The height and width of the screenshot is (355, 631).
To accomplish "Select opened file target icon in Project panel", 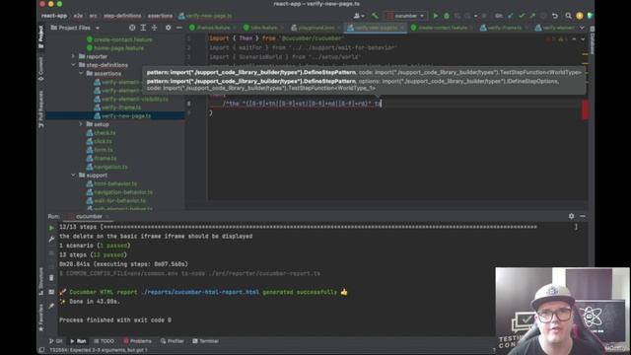I will pos(132,28).
